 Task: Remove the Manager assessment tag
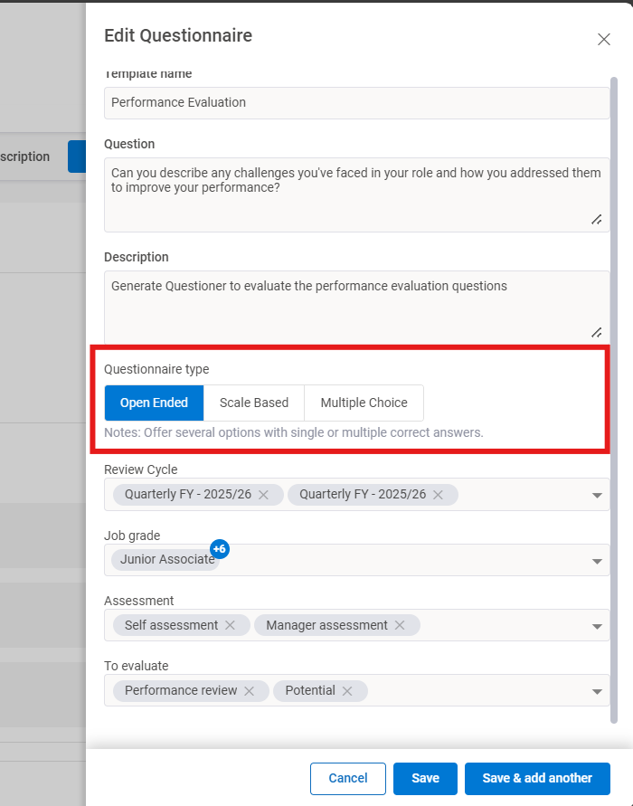[x=399, y=625]
